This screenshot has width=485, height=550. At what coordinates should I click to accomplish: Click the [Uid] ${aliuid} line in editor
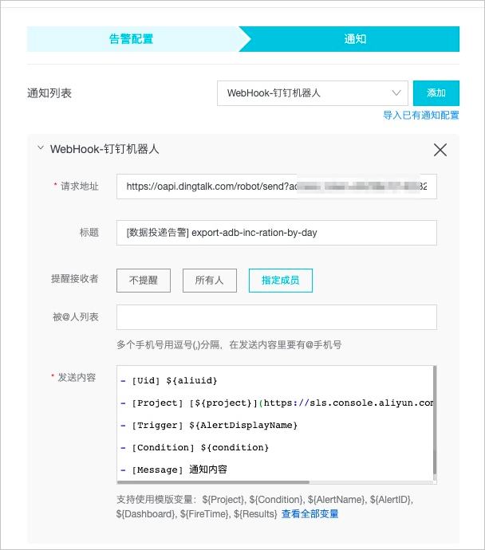(169, 380)
